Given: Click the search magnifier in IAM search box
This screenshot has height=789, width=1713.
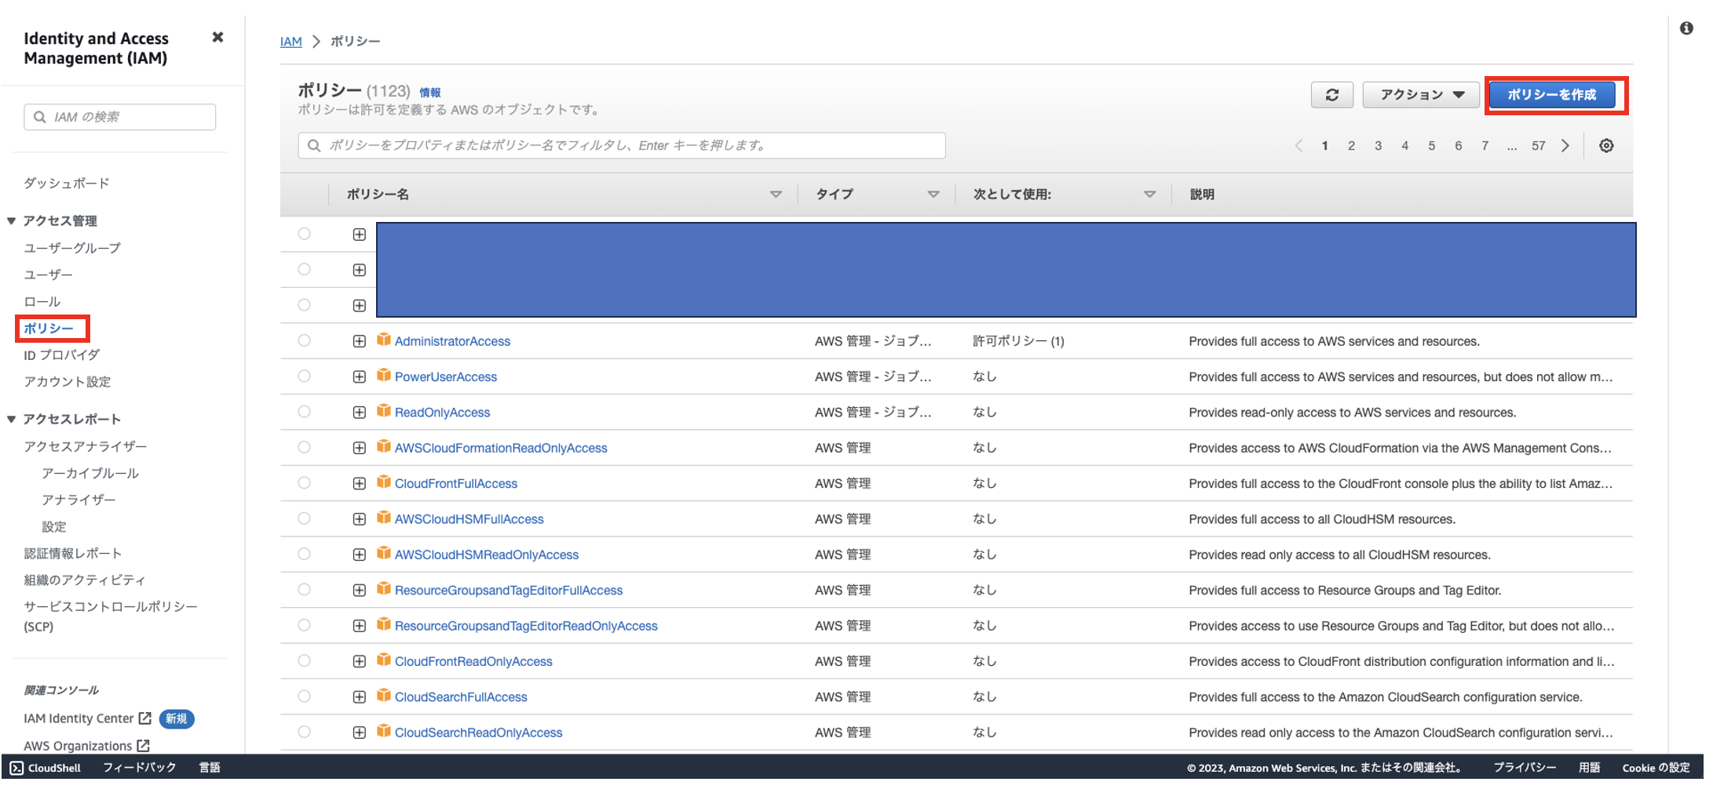Looking at the screenshot, I should click(x=40, y=117).
